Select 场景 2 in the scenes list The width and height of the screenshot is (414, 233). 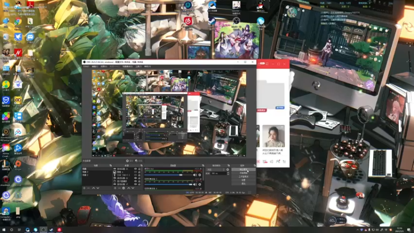pyautogui.click(x=97, y=172)
